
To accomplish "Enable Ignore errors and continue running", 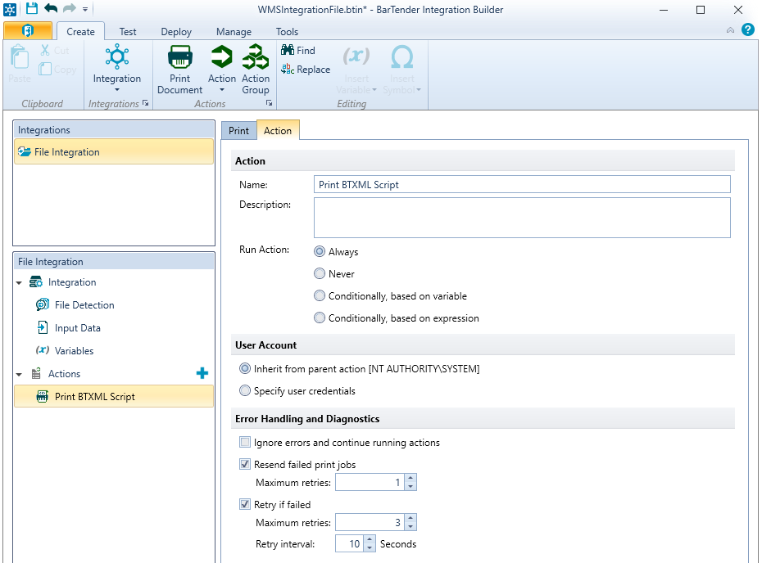I will (x=245, y=442).
